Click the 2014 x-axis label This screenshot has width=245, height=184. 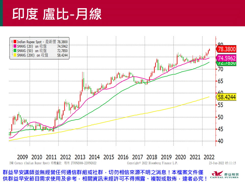tap(94, 157)
